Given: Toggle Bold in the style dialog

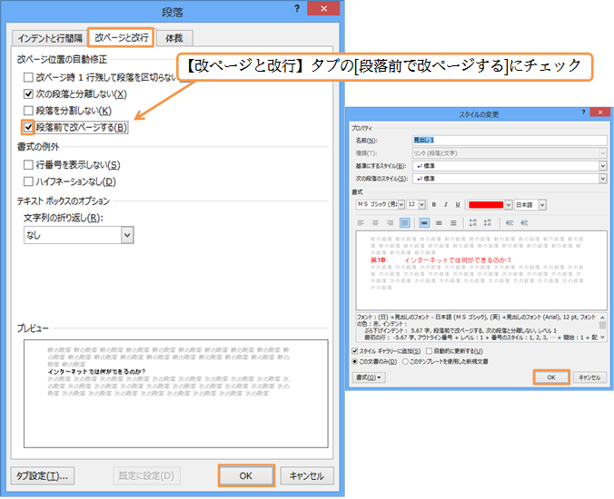Looking at the screenshot, I should pos(434,204).
